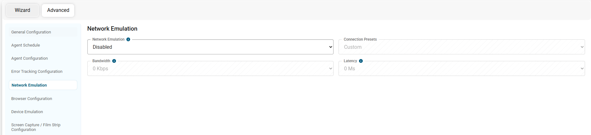Show info tooltip for Network Emulation field
Viewport: 591px width, 135px height.
coord(128,39)
